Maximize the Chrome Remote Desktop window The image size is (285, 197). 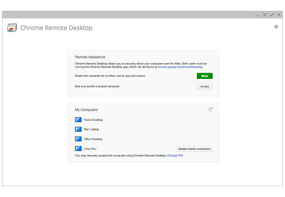265,15
